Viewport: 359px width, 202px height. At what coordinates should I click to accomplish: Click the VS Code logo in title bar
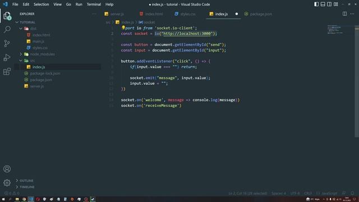5,4
